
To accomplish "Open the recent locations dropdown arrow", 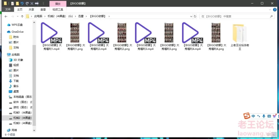I will point(18,16).
